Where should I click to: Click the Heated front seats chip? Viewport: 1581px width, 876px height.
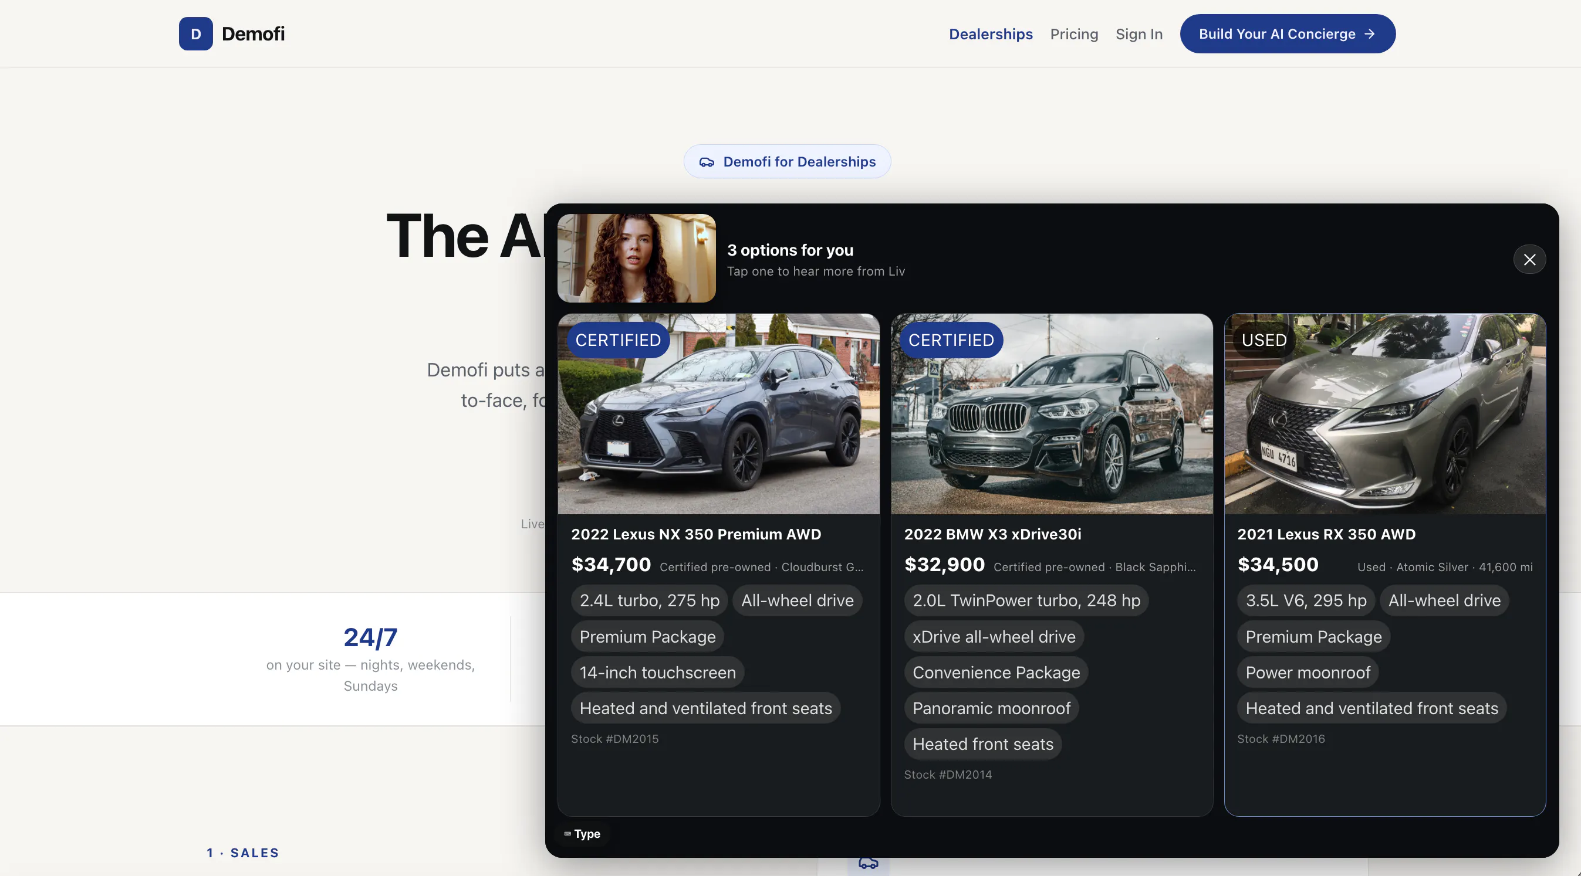(982, 744)
